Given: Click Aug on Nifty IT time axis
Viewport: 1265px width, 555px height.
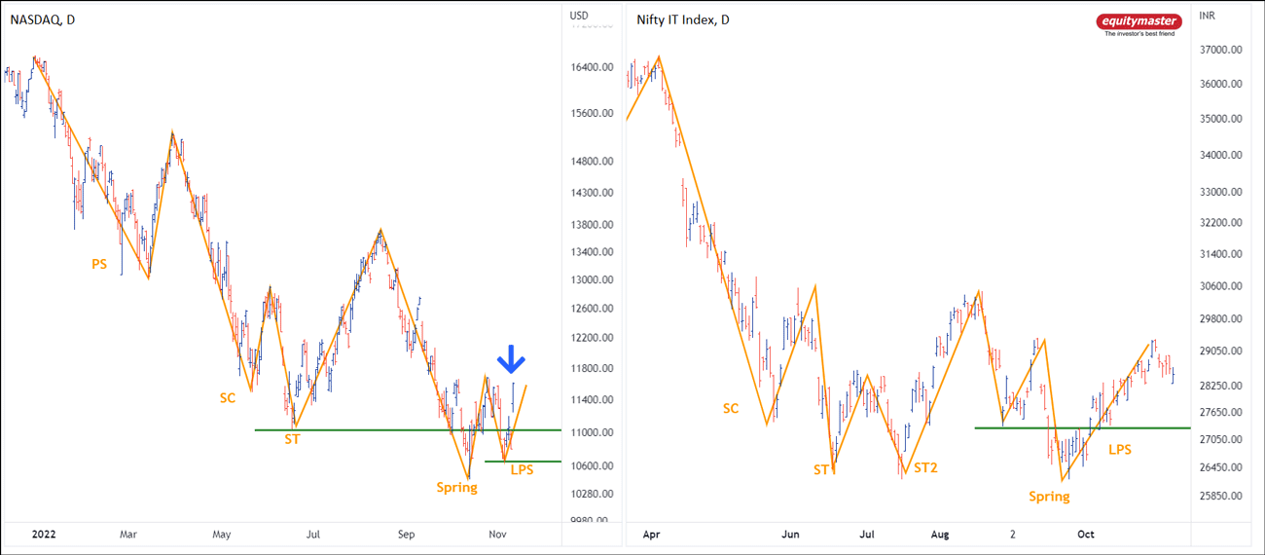Looking at the screenshot, I should (940, 535).
